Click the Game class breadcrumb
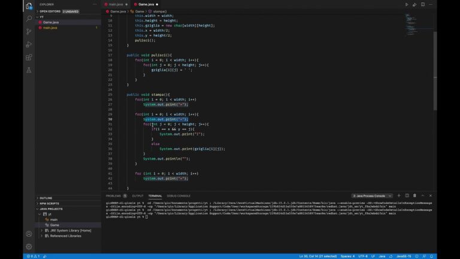 (x=140, y=11)
